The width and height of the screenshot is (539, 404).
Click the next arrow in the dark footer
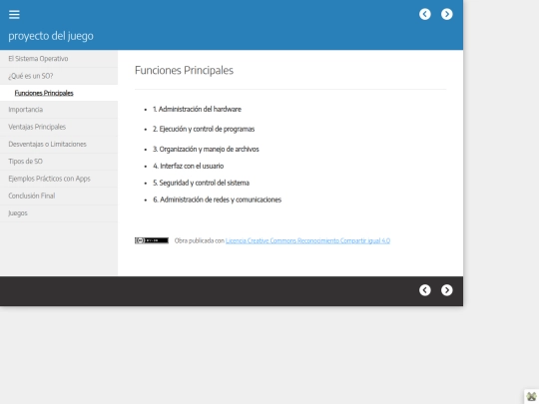[x=446, y=290]
